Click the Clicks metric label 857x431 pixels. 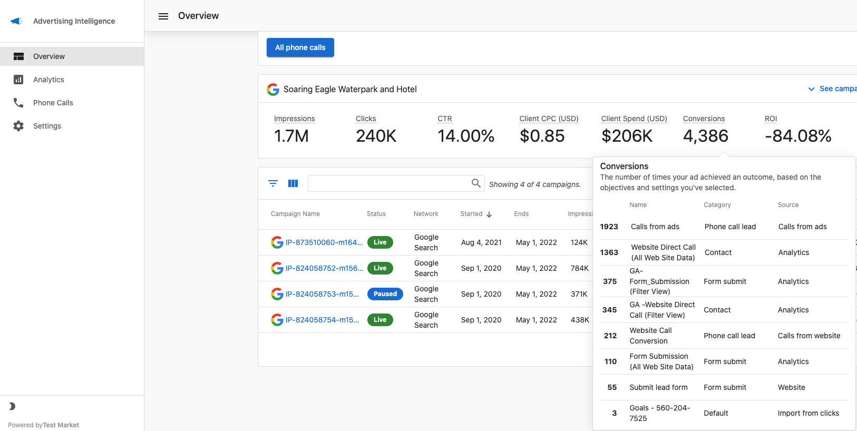pos(366,119)
